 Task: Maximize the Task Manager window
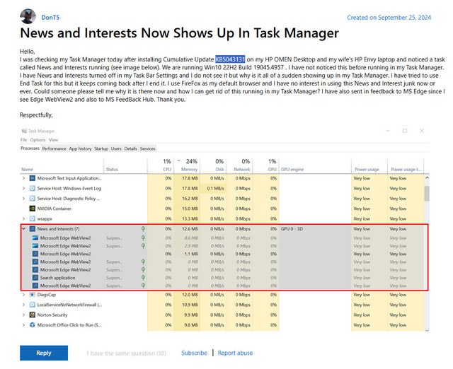pos(405,131)
